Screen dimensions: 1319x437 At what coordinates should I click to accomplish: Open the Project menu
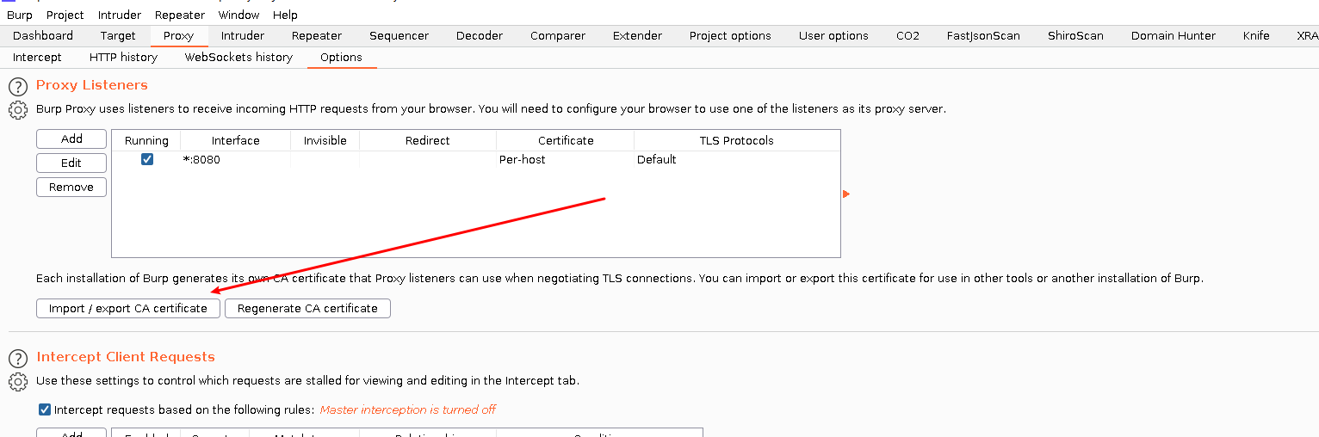65,15
